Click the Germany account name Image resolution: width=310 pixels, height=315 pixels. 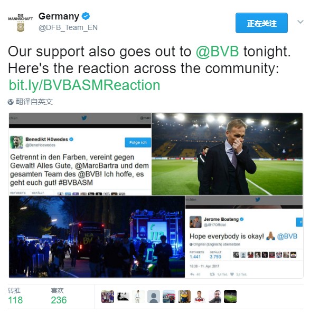[x=59, y=16]
